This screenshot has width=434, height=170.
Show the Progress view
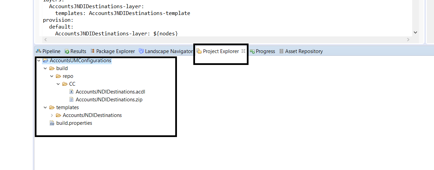(262, 51)
